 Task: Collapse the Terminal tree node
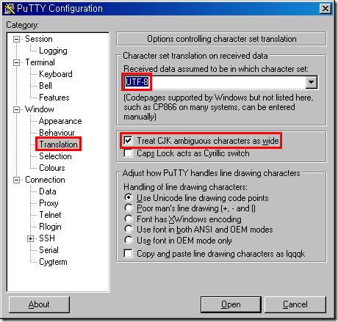tap(16, 62)
